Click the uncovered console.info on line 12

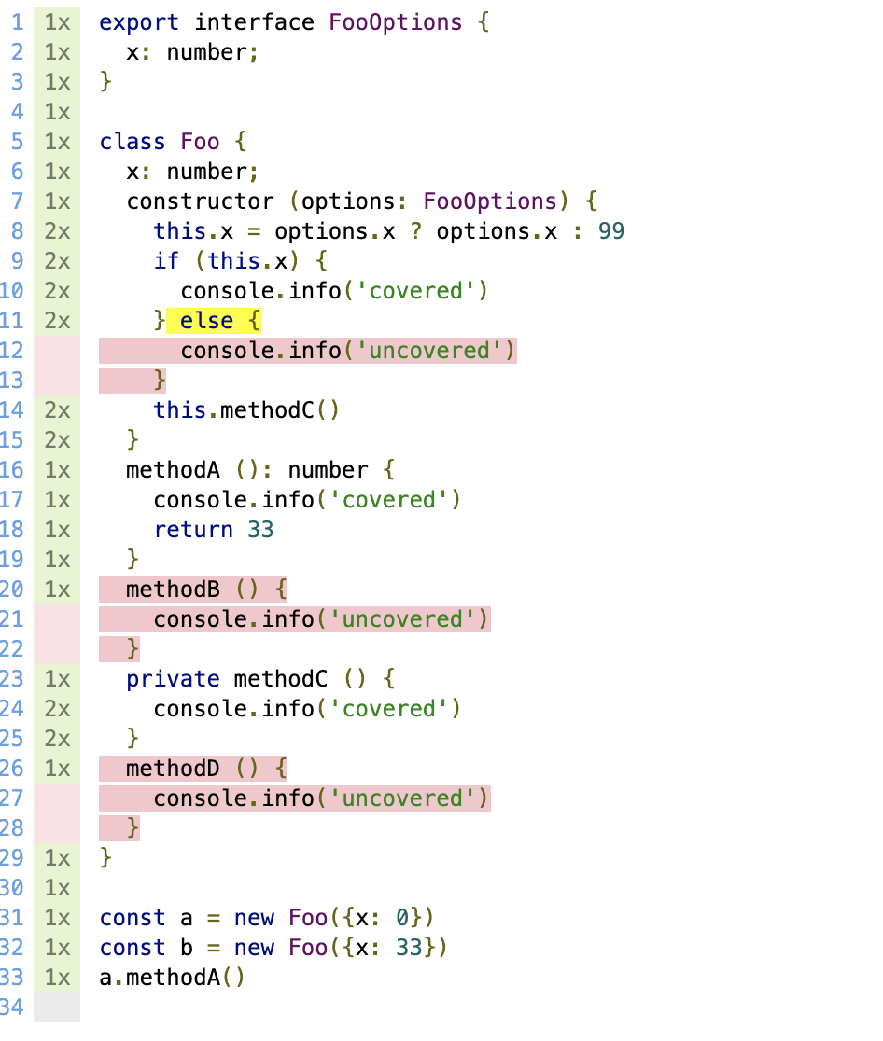[x=348, y=351]
